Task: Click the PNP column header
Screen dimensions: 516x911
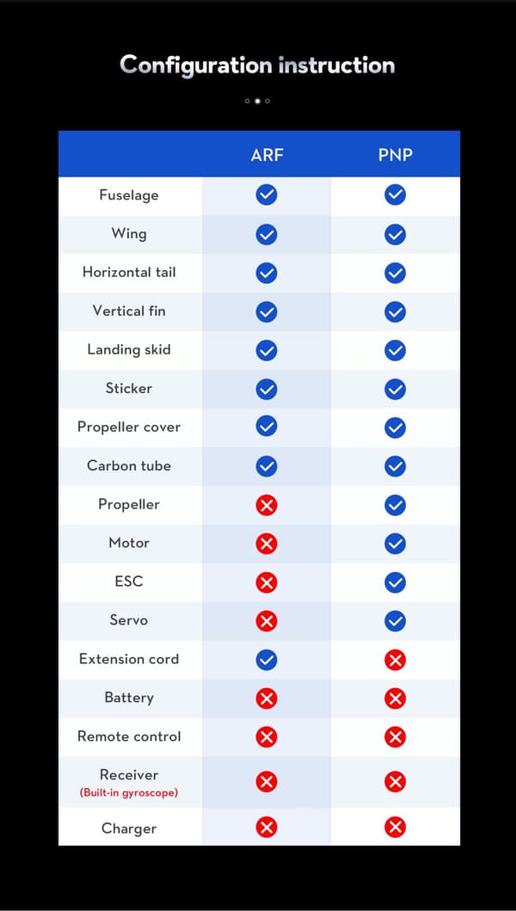Action: tap(395, 155)
